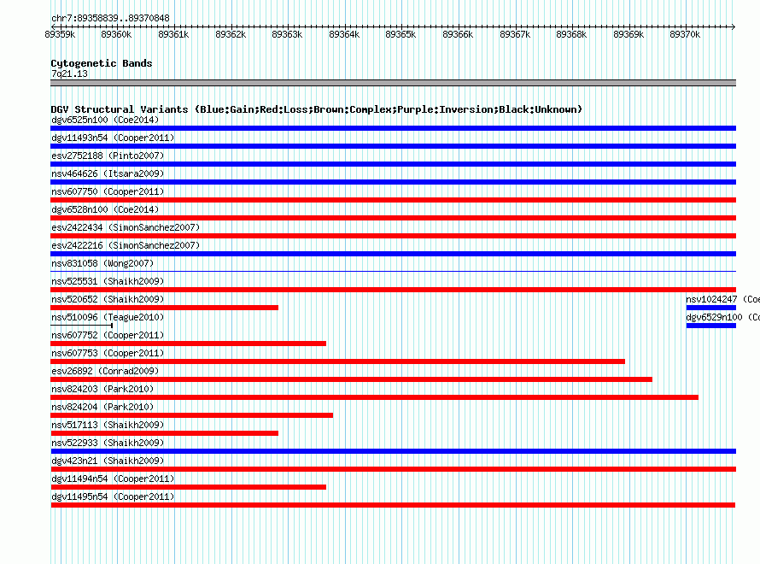Click the short blue dgv6529n100 bar

tap(711, 326)
